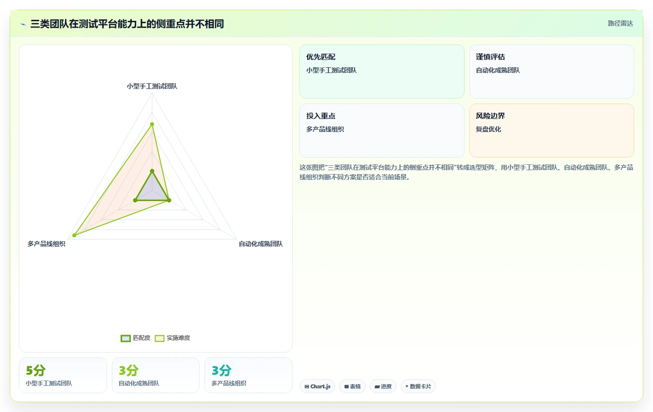Click the blue lightning icon beside the title
Image resolution: width=653 pixels, height=412 pixels.
(23, 24)
